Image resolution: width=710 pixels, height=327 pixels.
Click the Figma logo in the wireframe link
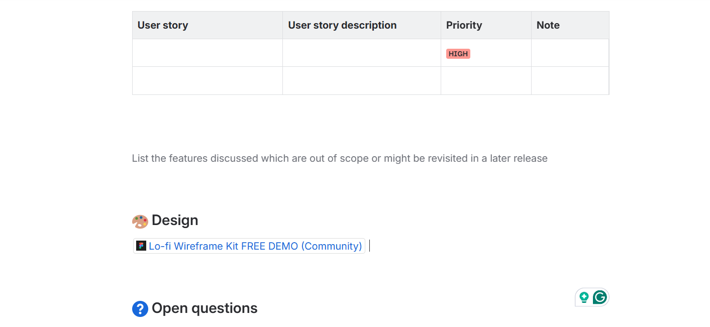pos(141,246)
